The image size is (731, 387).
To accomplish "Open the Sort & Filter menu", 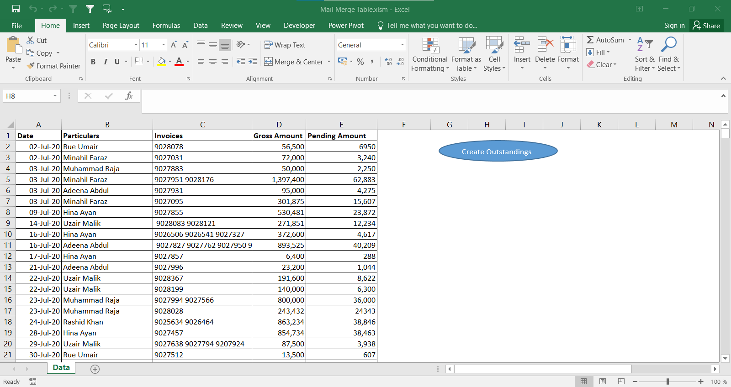I will (645, 54).
